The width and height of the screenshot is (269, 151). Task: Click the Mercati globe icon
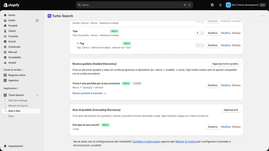[x=5, y=52]
